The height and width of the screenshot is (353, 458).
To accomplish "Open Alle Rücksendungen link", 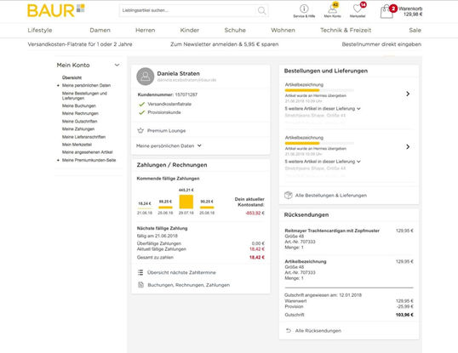I will click(318, 331).
